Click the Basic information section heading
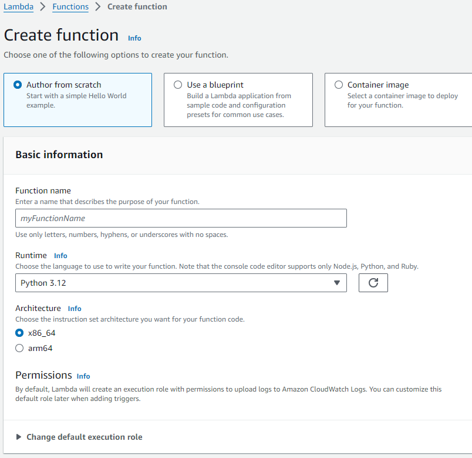This screenshot has height=458, width=472. 59,155
